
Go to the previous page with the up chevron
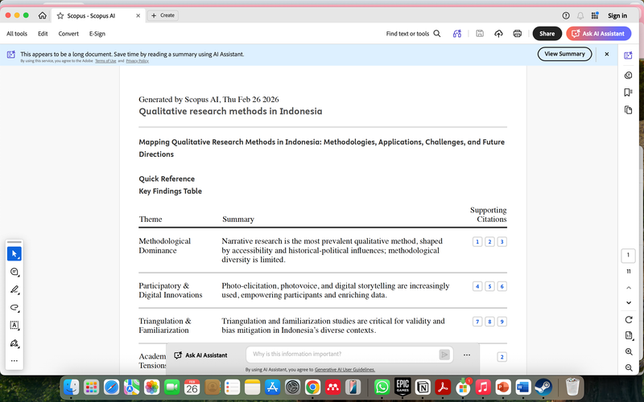(x=629, y=288)
